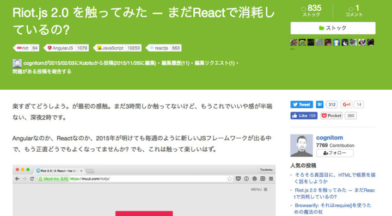
Task: Click the G+1 count 14
Action: [x=359, y=104]
